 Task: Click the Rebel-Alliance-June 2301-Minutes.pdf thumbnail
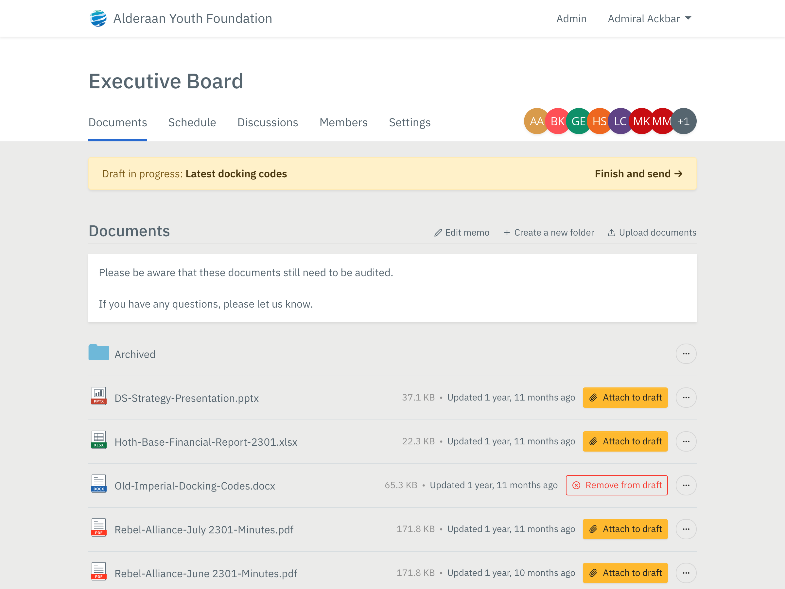[x=99, y=572]
